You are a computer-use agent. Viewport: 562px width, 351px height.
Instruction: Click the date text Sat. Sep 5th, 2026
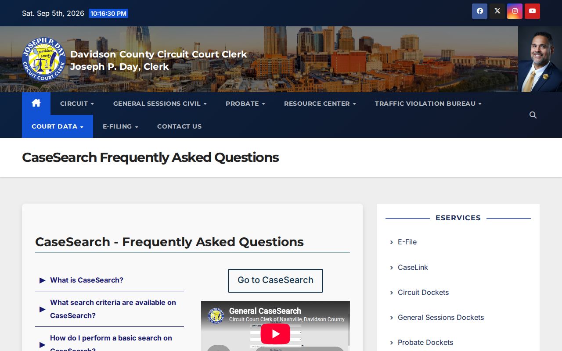[x=53, y=13]
